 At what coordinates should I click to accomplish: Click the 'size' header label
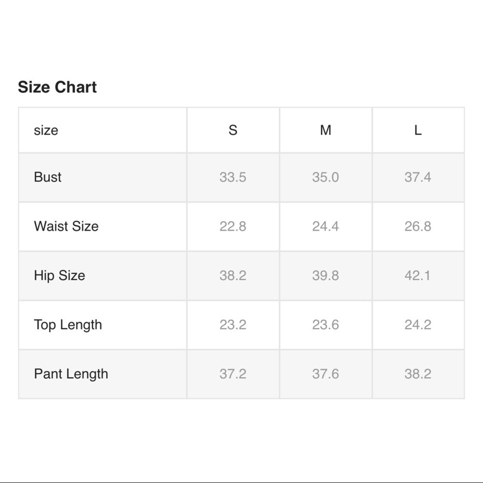point(46,130)
